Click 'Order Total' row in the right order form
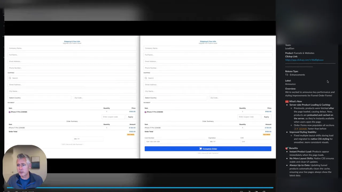Image resolution: width=342 pixels, height=192 pixels. 208,132
